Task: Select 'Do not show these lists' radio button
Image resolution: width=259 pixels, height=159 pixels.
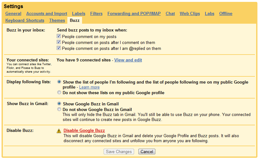Action: point(59,92)
